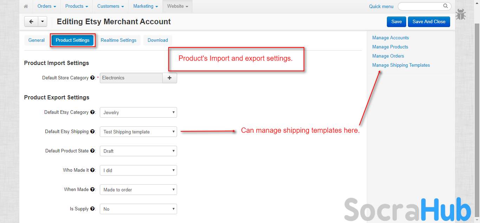Follow the Manage Shipping Templates link

(401, 65)
